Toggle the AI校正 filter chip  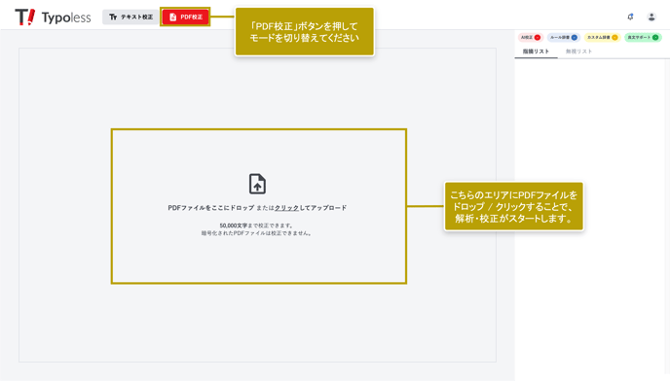531,38
